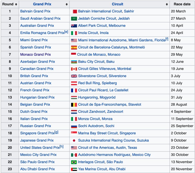This screenshot has height=173, width=195.
Task: Click the Belgian flag icon
Action: point(74,105)
